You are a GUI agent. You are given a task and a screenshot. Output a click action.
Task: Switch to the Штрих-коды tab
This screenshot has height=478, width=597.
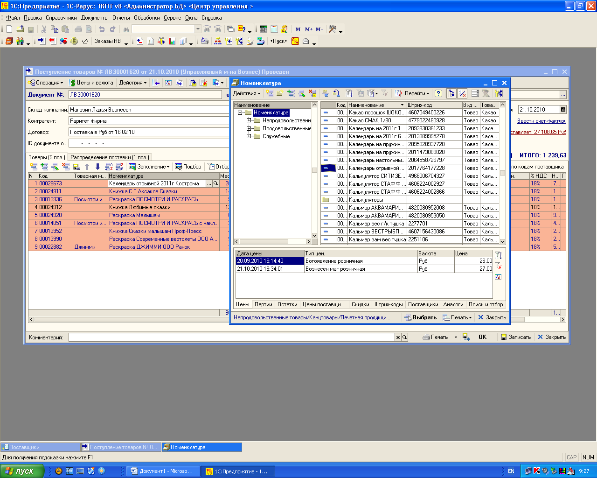389,304
